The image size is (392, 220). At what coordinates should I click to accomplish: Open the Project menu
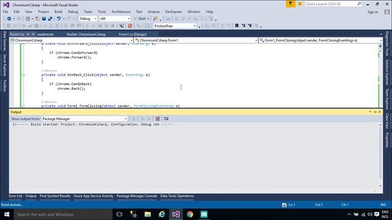43,12
